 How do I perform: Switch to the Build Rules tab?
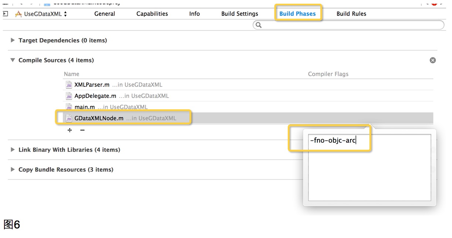tap(351, 14)
